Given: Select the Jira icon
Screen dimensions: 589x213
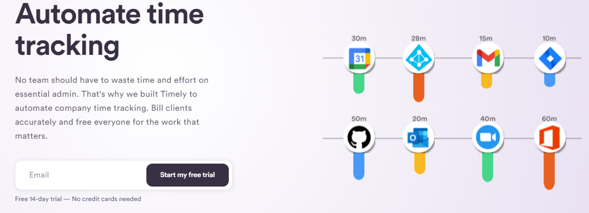Looking at the screenshot, I should click(x=550, y=58).
